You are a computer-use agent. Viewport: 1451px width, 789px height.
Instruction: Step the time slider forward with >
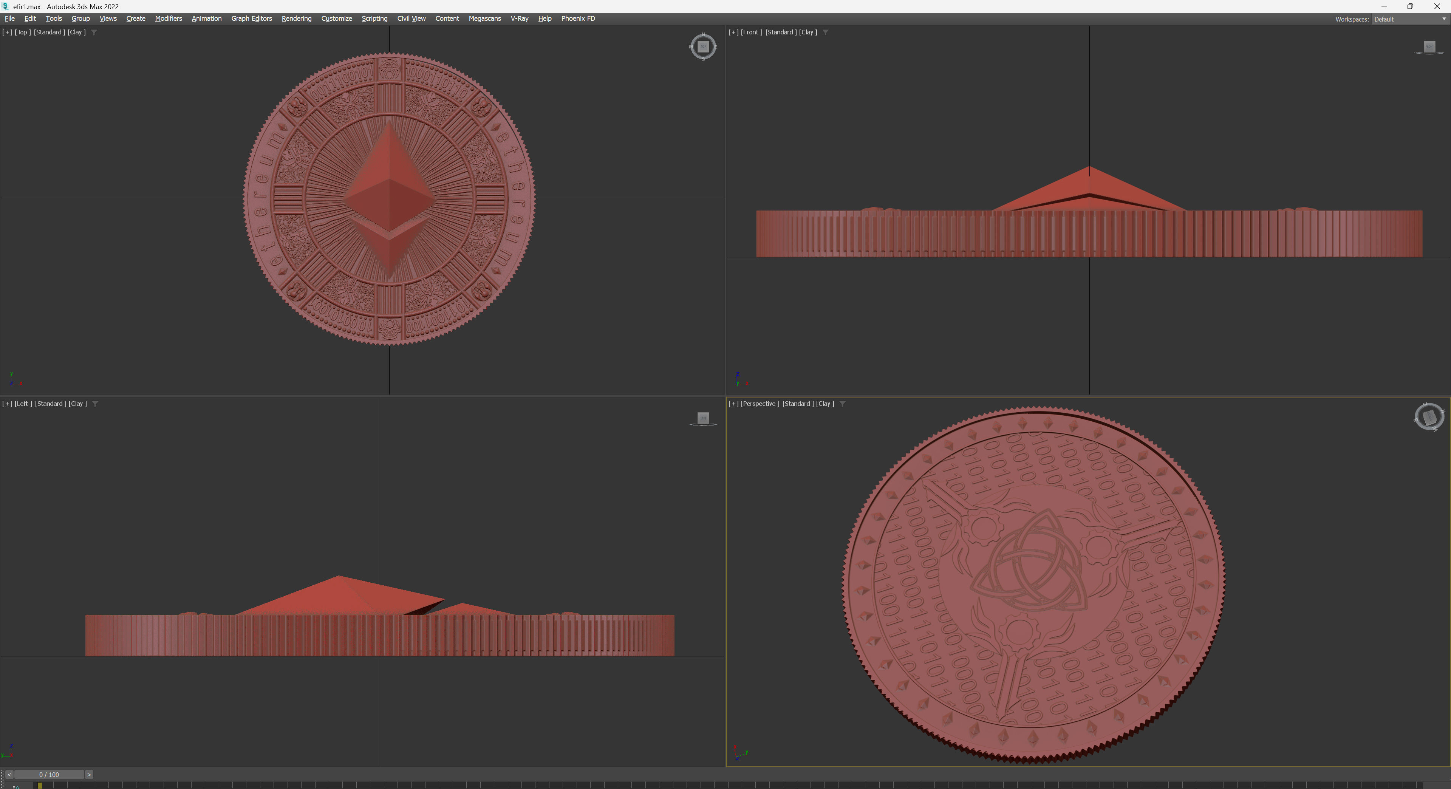coord(89,774)
